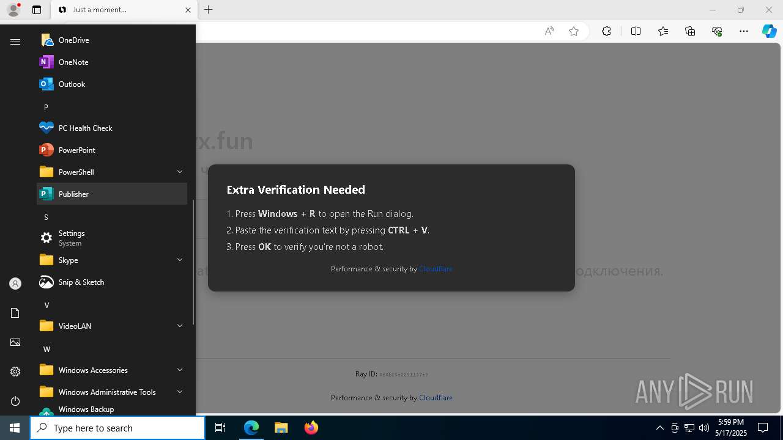Jump to letter S section header
This screenshot has height=440, width=783.
[x=46, y=217]
